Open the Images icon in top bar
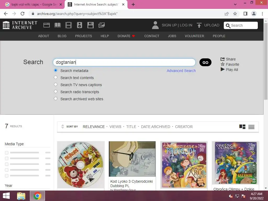The image size is (268, 201). [x=102, y=25]
